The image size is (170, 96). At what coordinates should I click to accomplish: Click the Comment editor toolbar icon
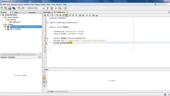(x=93, y=15)
